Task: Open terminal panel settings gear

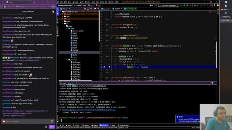Action: coord(212,83)
